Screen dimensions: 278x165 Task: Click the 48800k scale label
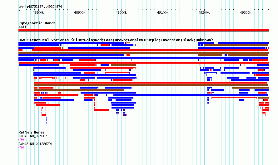pos(38,12)
